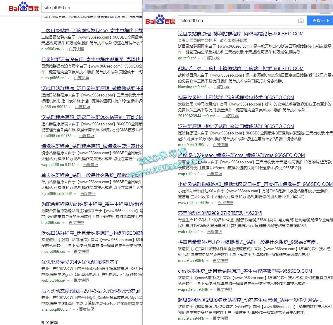Click the Baidu logo in the site:rct9.cn window
The image size is (333, 325).
[160, 20]
